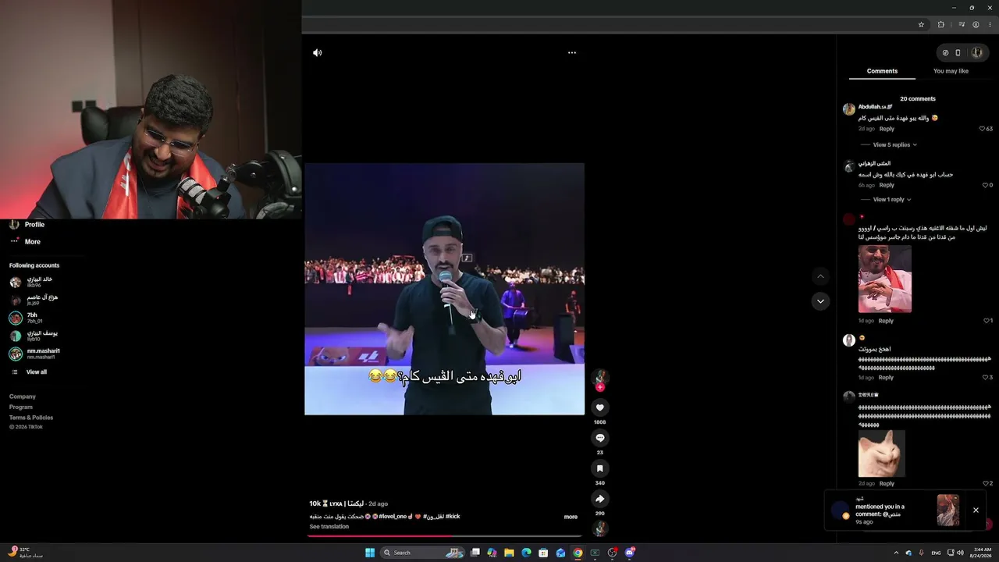
Task: Click the taskbar Search box
Action: tap(423, 553)
